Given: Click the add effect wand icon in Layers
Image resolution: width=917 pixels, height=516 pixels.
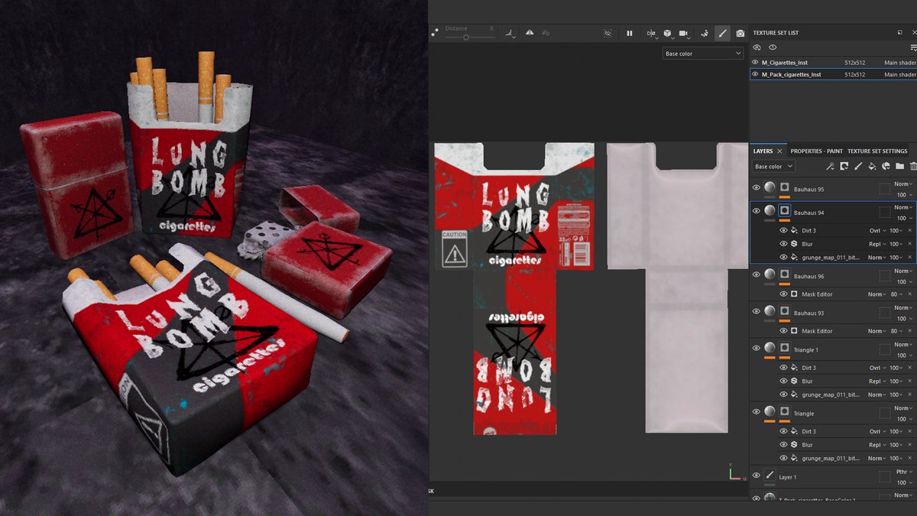Looking at the screenshot, I should tap(831, 166).
